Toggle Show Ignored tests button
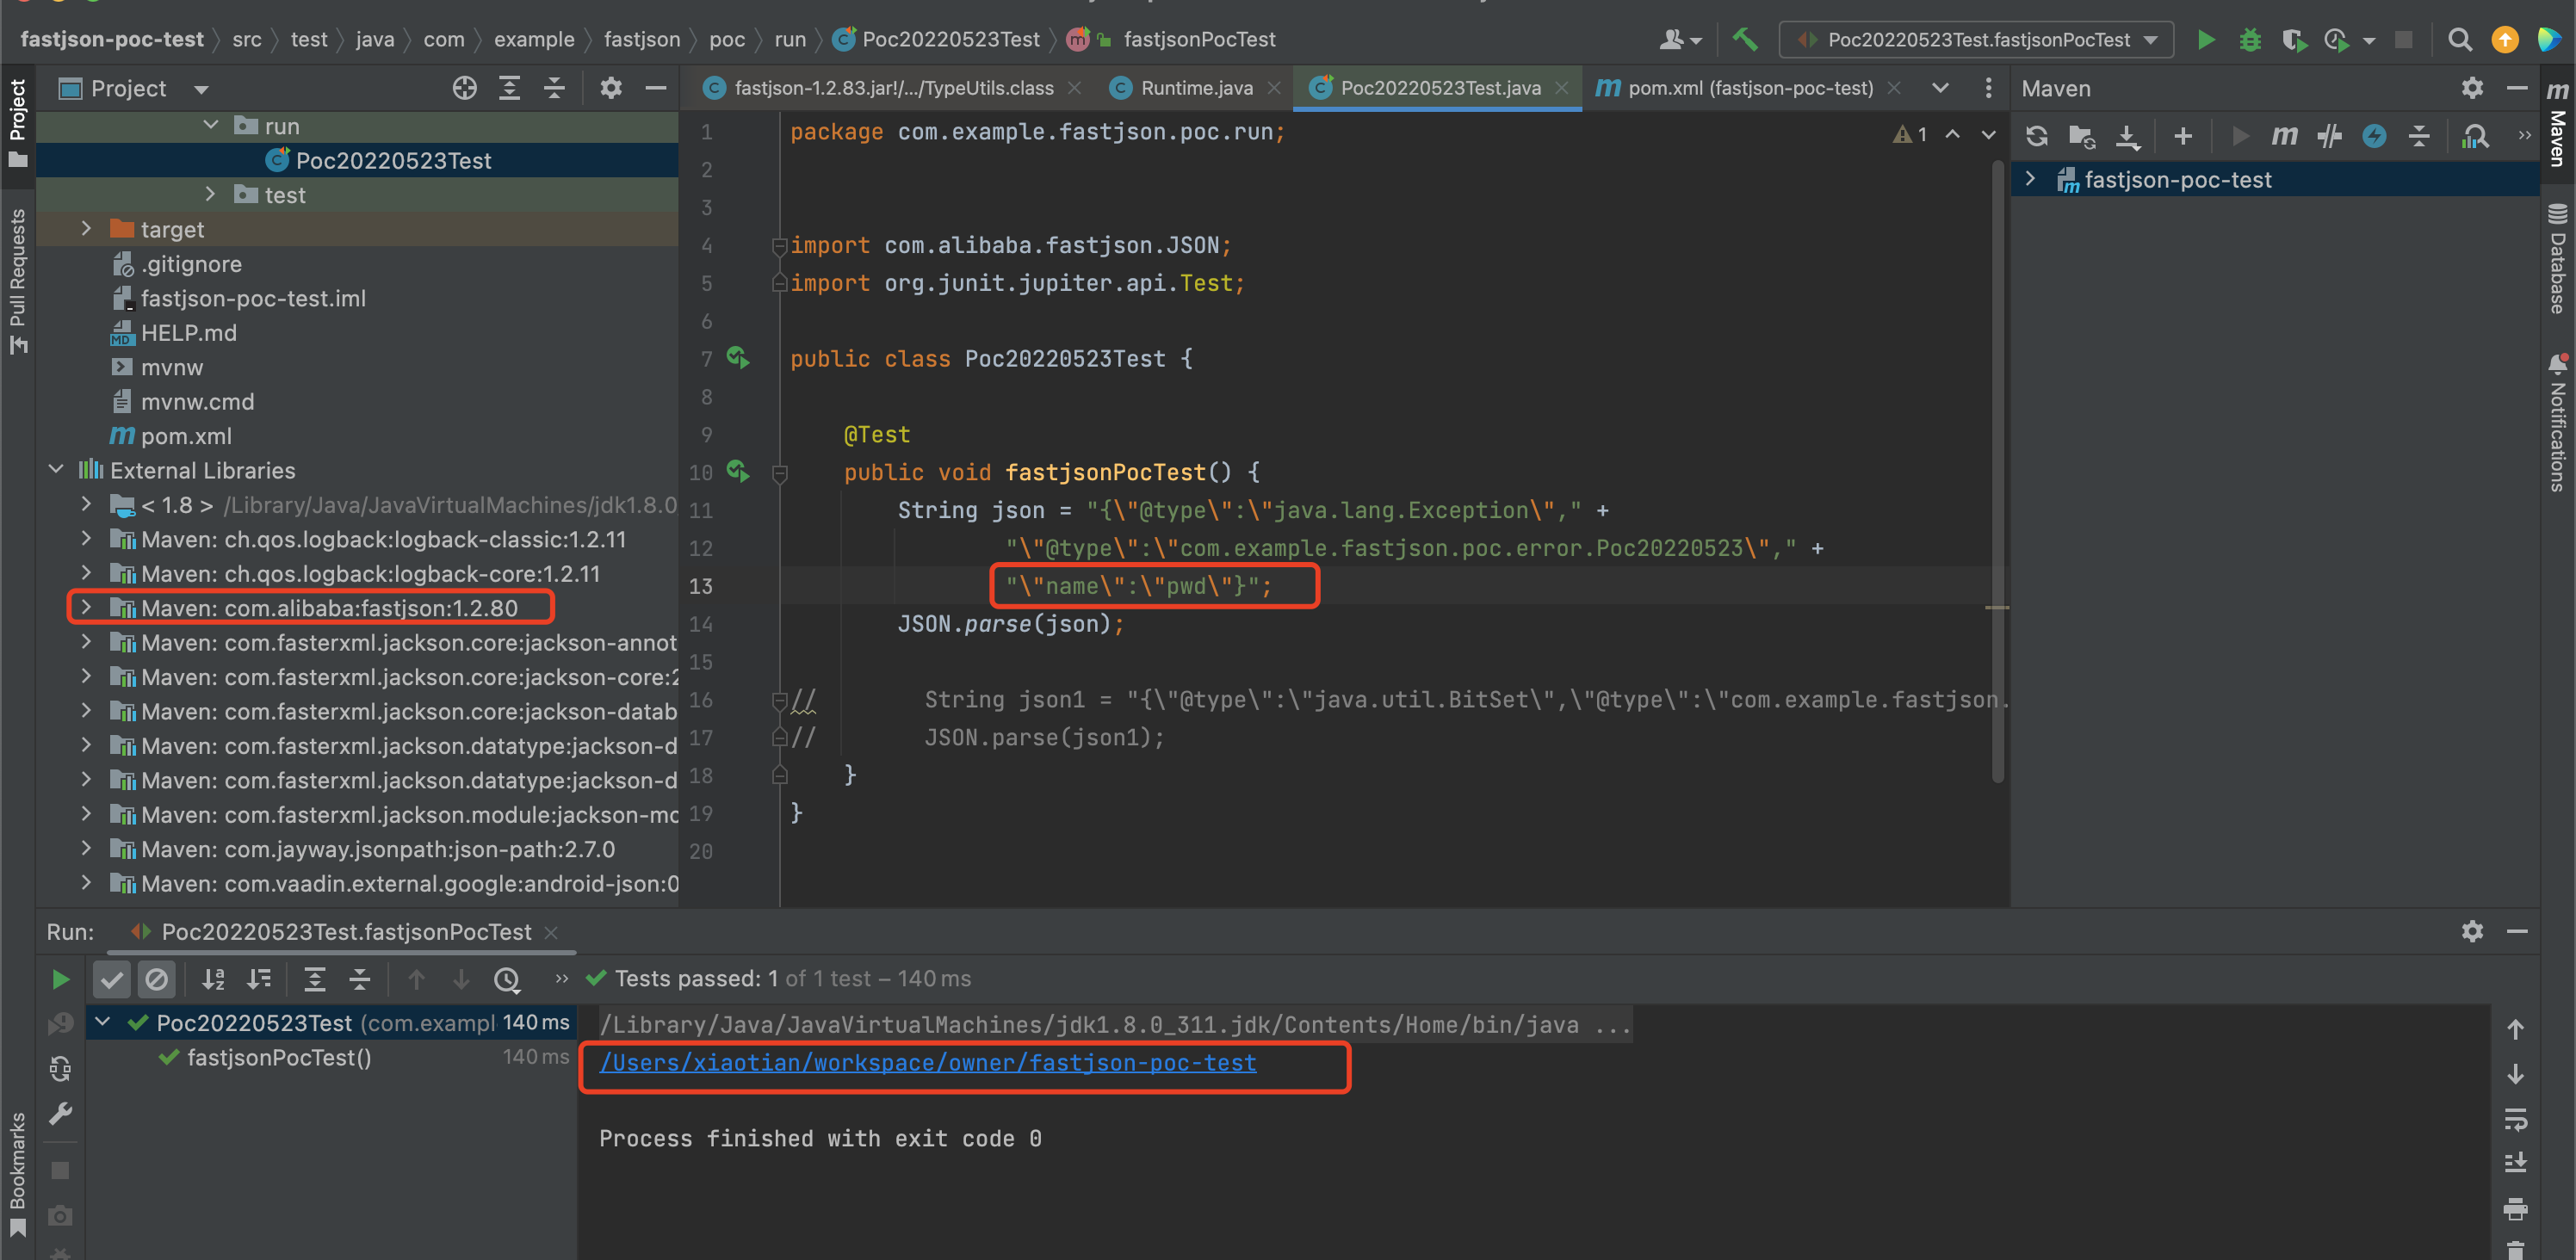Image resolution: width=2576 pixels, height=1260 pixels. point(157,979)
